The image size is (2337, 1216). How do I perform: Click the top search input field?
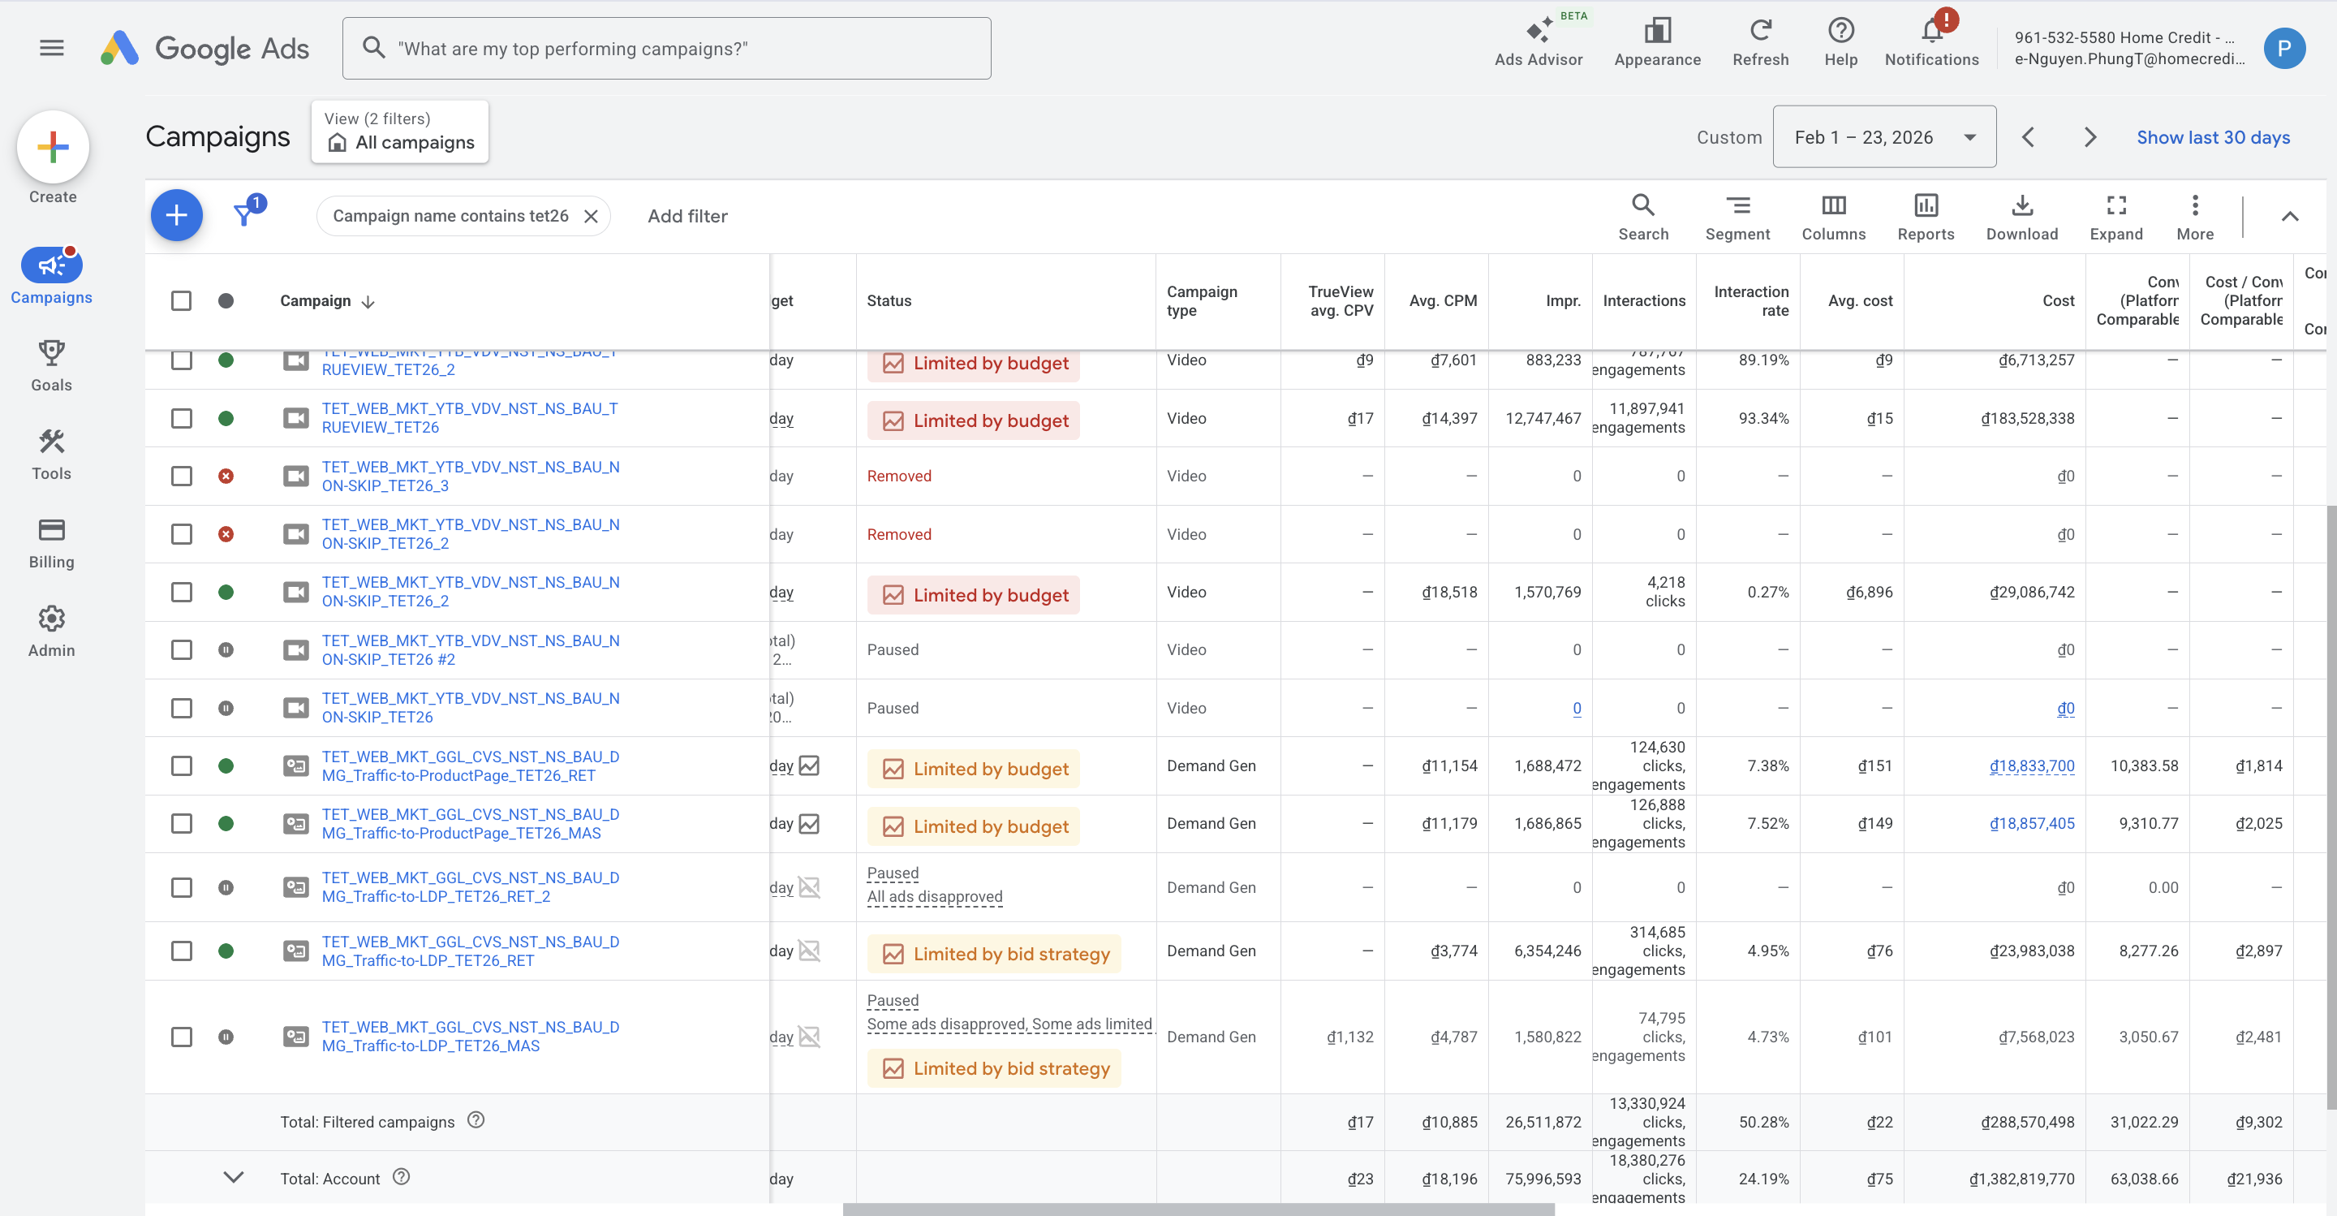pyautogui.click(x=667, y=49)
